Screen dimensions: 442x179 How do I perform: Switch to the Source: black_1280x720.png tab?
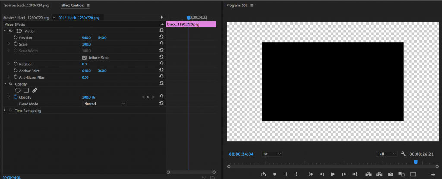[x=26, y=5]
